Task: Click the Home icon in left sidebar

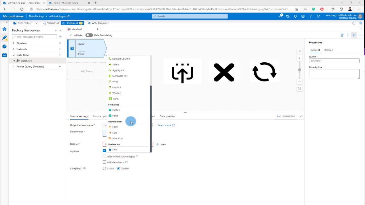Action: click(4, 29)
